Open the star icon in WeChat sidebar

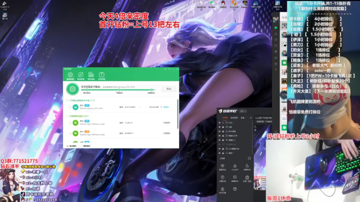[x=276, y=70]
